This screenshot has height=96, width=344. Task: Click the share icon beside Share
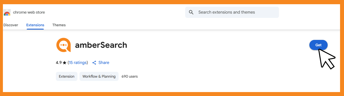[94, 63]
